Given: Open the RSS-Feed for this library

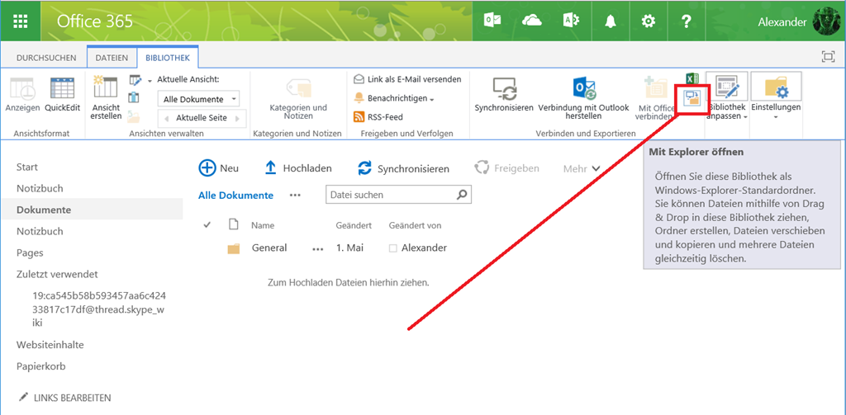Looking at the screenshot, I should pos(378,117).
